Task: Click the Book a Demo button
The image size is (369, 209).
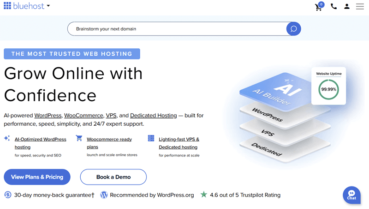Action: 113,177
